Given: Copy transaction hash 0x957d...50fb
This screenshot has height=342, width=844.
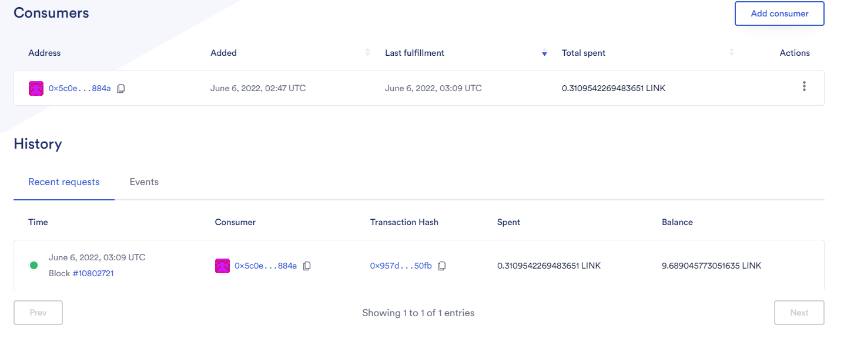Looking at the screenshot, I should [442, 266].
